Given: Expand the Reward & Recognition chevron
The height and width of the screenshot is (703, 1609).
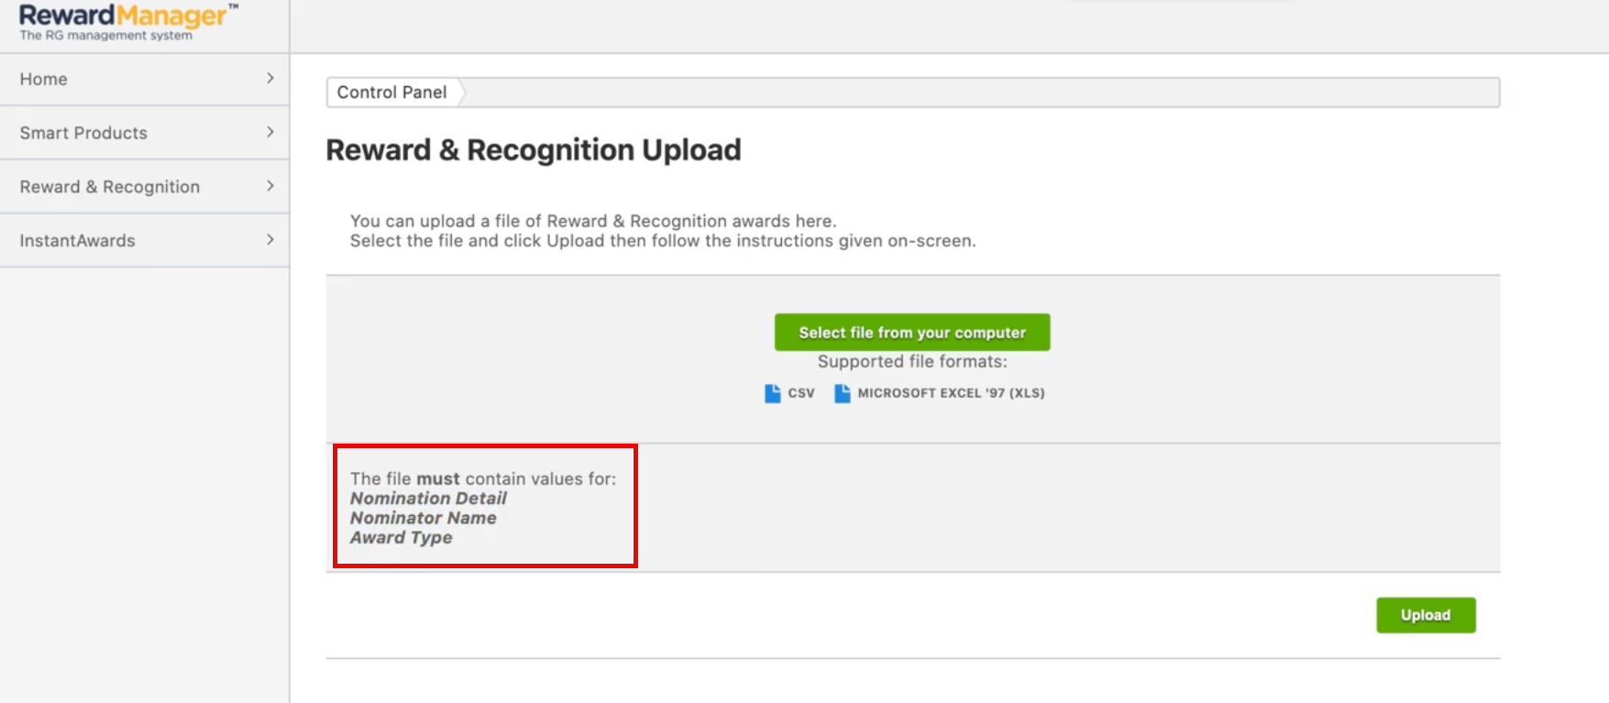Looking at the screenshot, I should coord(270,186).
